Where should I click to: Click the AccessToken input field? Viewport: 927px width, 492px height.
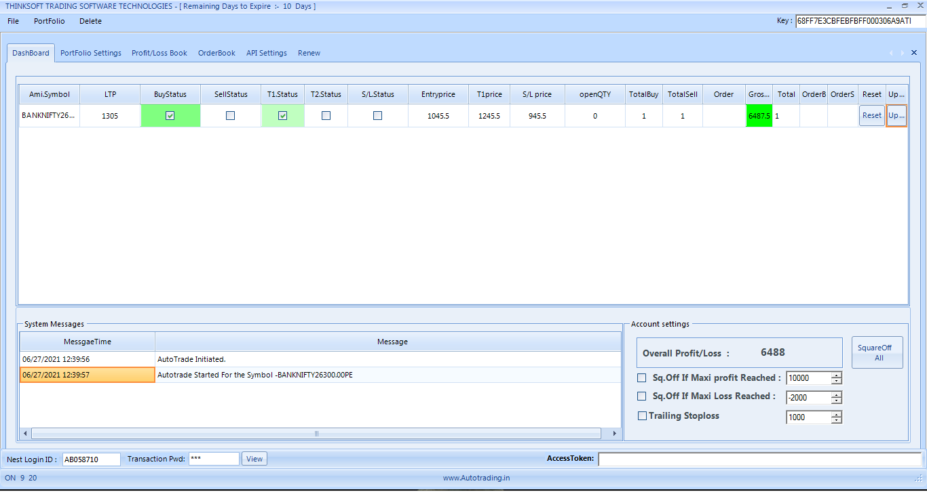coord(760,459)
